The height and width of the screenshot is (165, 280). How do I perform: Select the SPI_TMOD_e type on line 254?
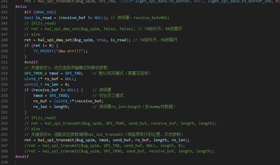pyautogui.click(x=36, y=73)
